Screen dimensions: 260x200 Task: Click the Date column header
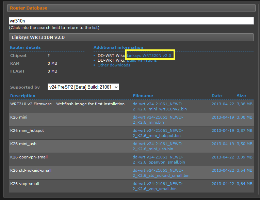[216, 96]
